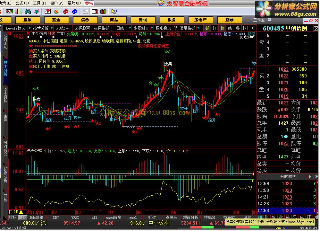Image resolution: width=320 pixels, height=231 pixels.
Task: Click the 资讯 category button
Action: pos(143,20)
